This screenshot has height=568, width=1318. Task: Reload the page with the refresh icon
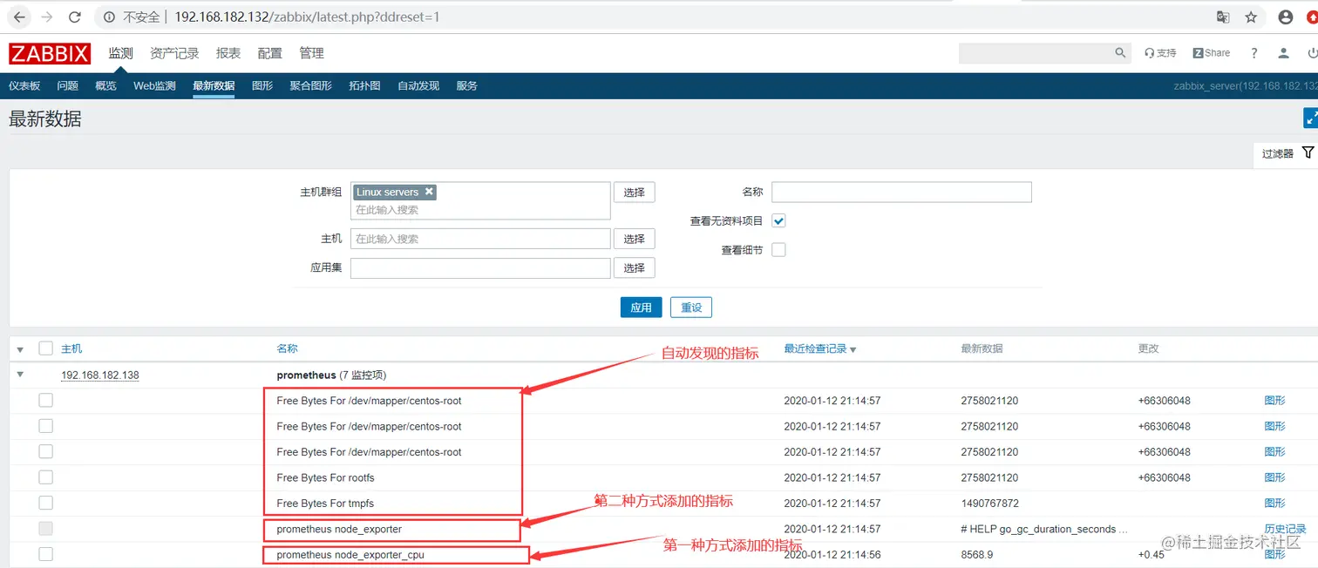pyautogui.click(x=75, y=17)
